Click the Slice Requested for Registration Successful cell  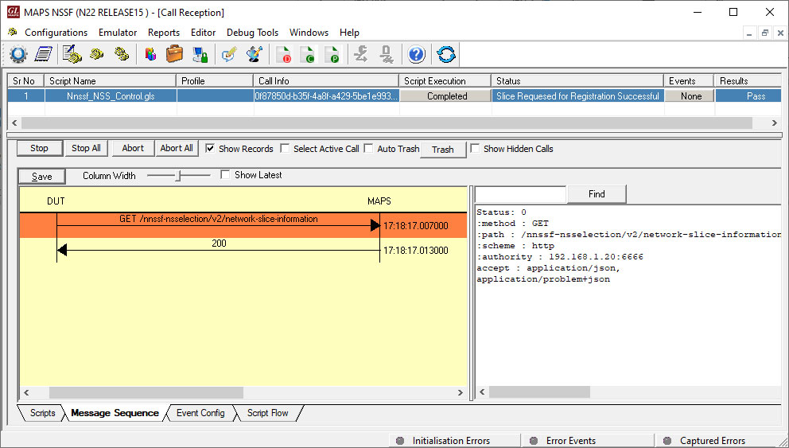click(577, 96)
